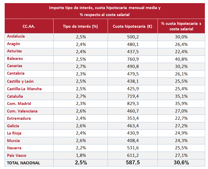Select the Baleares cuota value 760,9
208x169 pixels.
click(x=133, y=59)
